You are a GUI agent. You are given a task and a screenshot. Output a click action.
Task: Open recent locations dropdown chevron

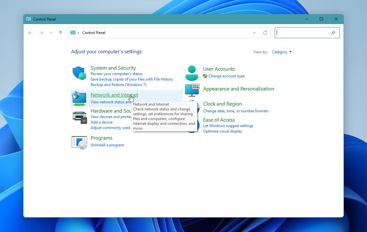(x=51, y=33)
